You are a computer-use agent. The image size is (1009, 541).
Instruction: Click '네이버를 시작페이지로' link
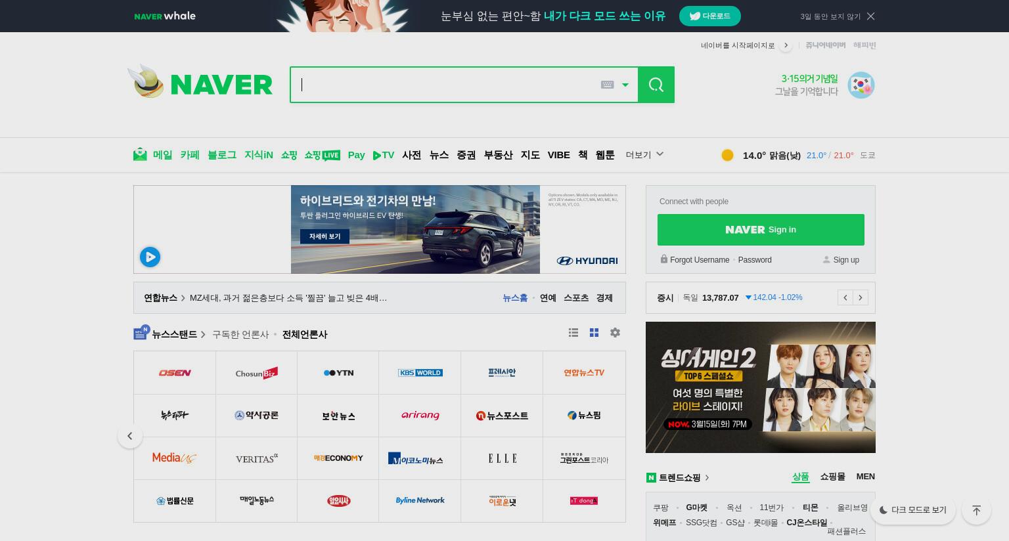[738, 45]
